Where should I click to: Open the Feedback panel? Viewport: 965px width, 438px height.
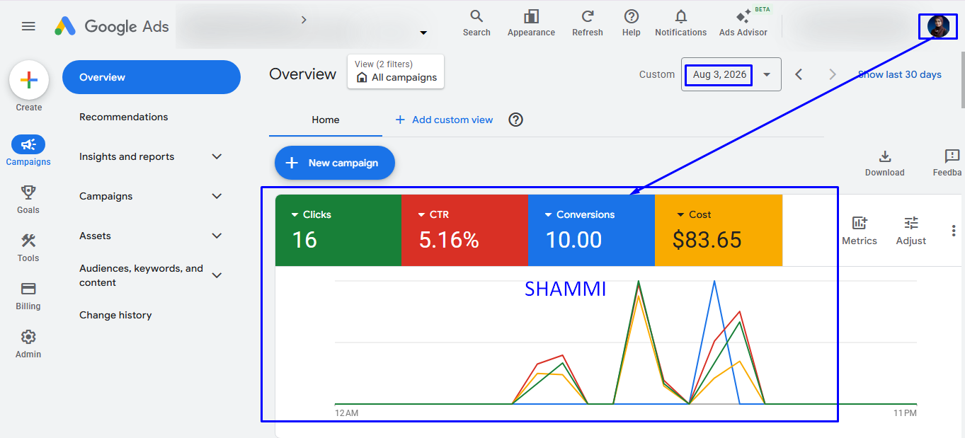pyautogui.click(x=949, y=163)
